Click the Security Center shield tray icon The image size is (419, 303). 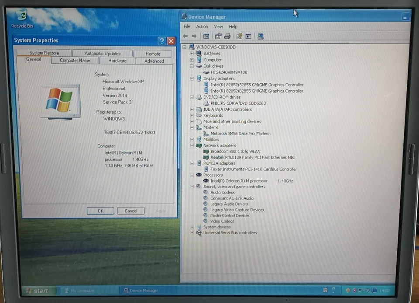(348, 290)
